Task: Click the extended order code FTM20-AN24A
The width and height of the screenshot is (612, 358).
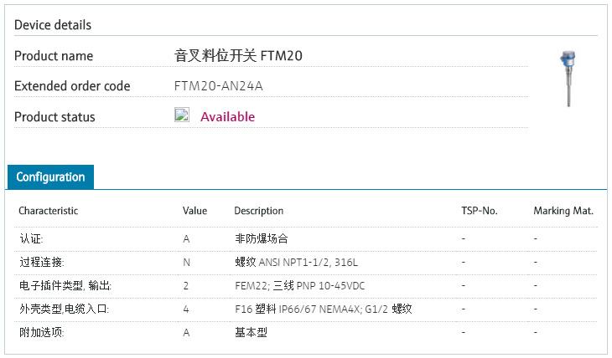Action: 224,86
